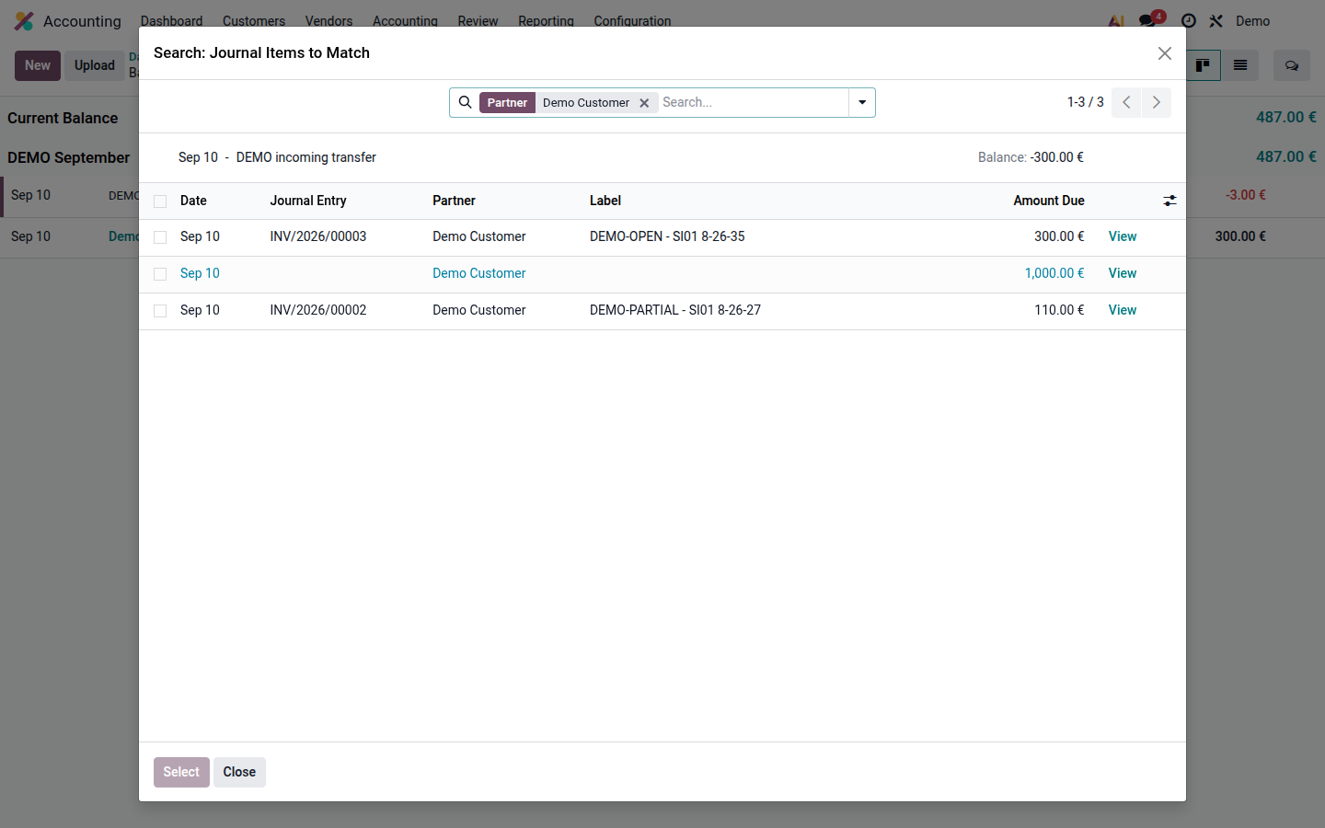This screenshot has height=828, width=1325.
Task: View the INV/2026/00003 journal item
Action: pos(1123,236)
